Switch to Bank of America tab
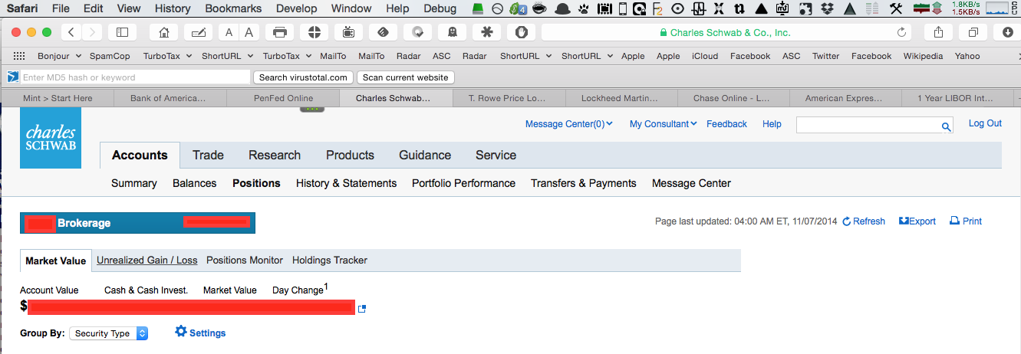Screen dimensions: 1021x354 click(x=170, y=98)
